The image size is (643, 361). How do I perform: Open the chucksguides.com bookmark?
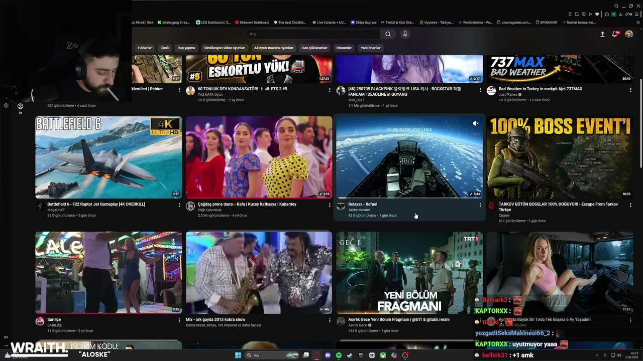(514, 23)
